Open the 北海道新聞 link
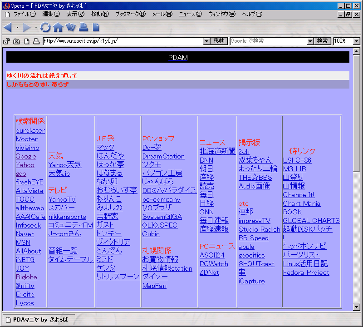The image size is (363, 327). 218,151
